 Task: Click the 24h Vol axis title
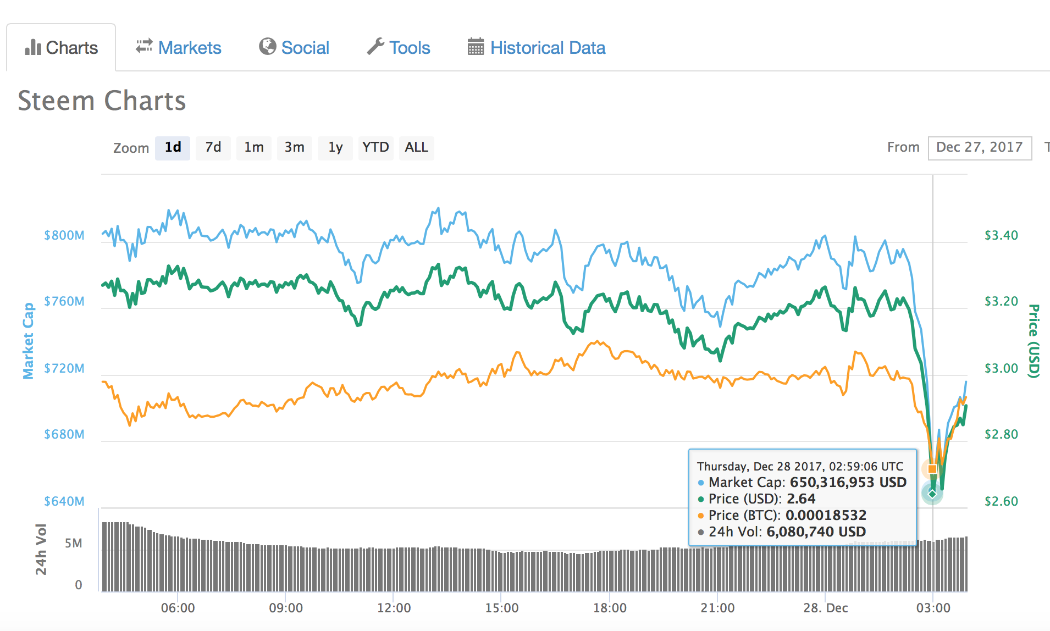41,549
